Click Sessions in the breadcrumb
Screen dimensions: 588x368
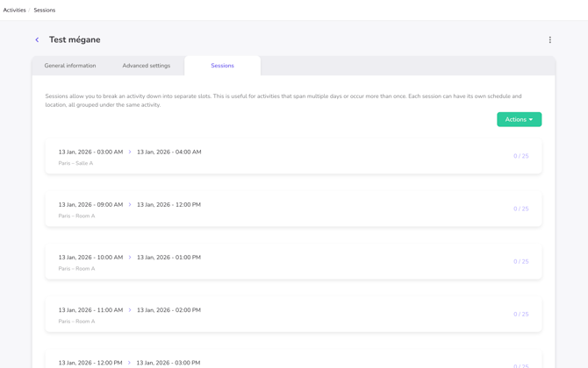coord(44,11)
